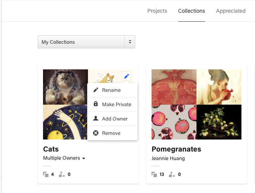
Task: Click the pencil icon beside Rename
Action: pyautogui.click(x=96, y=90)
